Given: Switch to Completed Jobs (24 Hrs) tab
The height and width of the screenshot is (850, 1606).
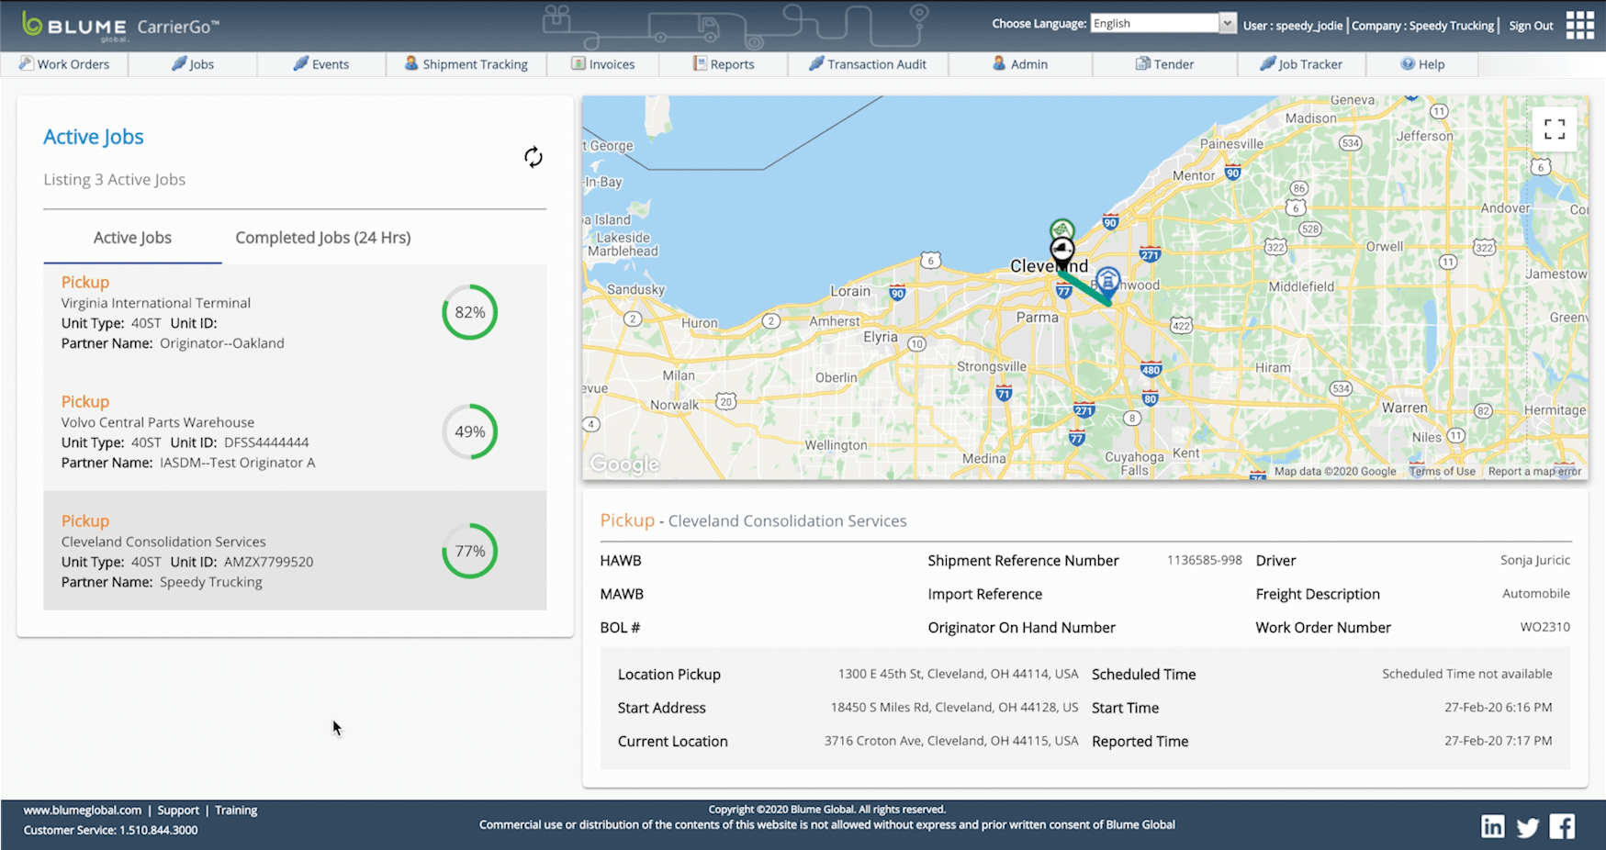Looking at the screenshot, I should coord(323,238).
